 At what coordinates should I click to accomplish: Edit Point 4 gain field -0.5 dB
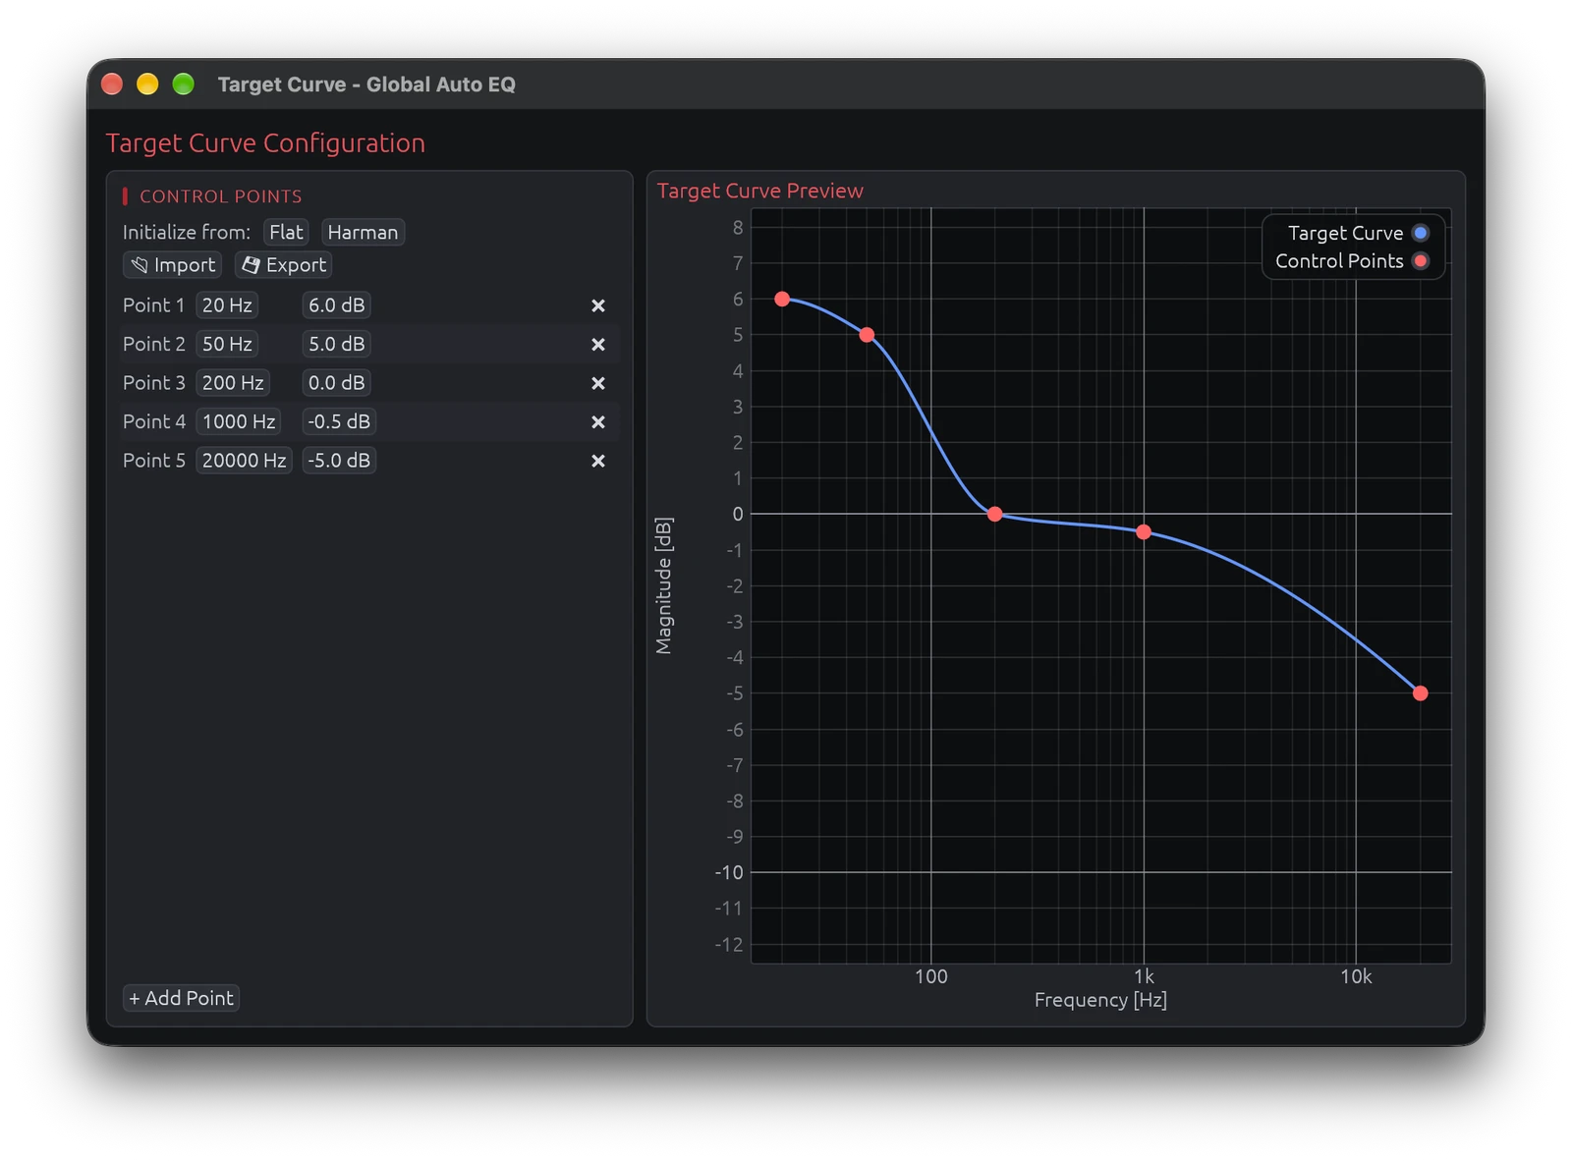point(339,422)
